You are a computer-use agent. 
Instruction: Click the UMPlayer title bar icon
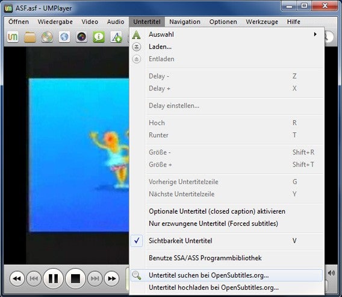click(x=8, y=8)
